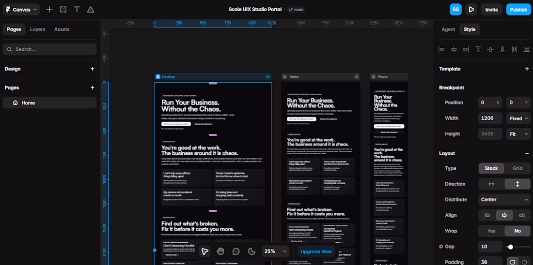Open the Distribute Center dropdown

tap(504, 200)
